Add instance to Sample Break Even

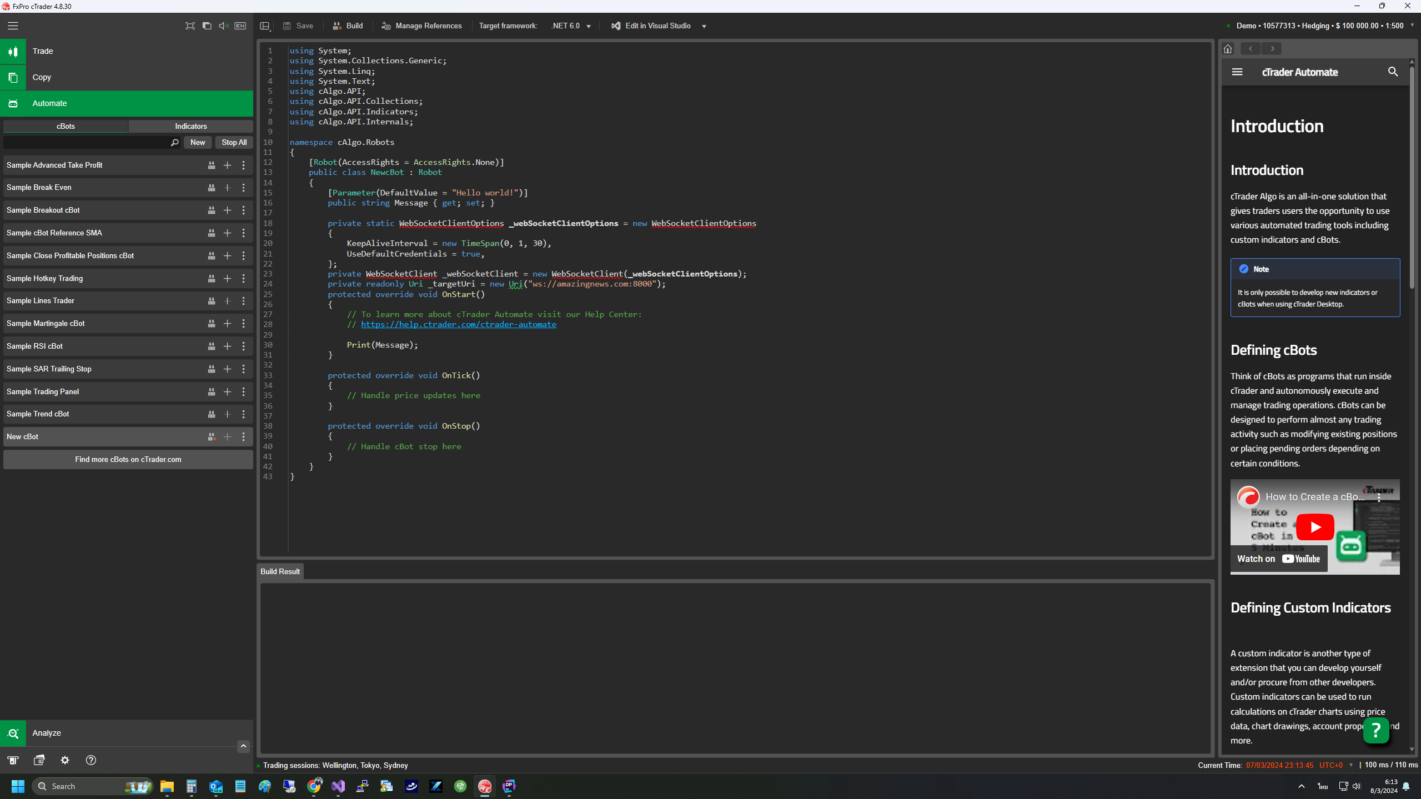click(x=227, y=188)
